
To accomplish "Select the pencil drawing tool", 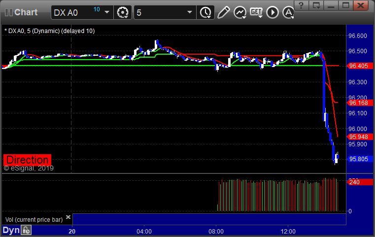I will point(223,12).
